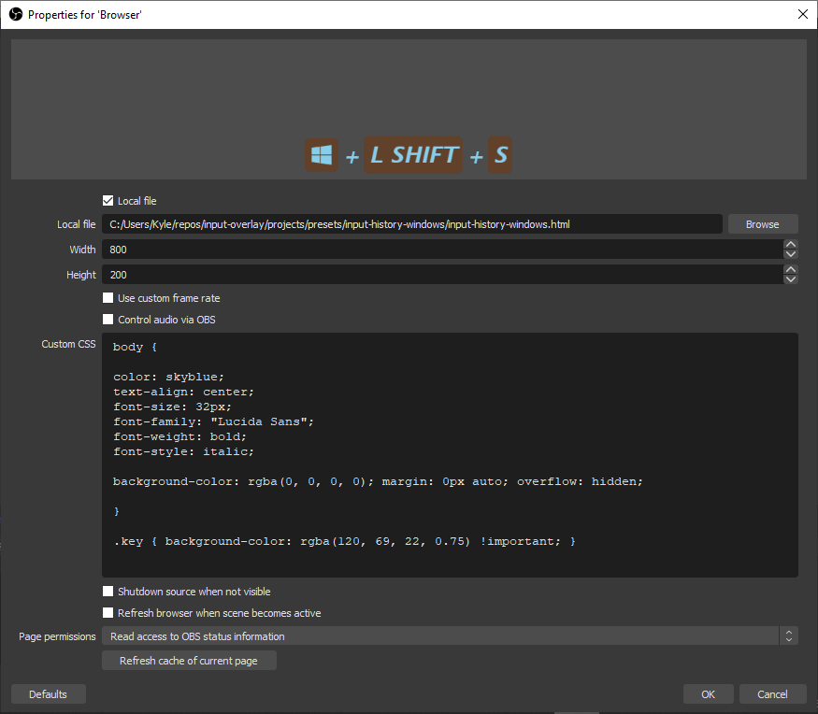Enable Control audio via OBS
Viewport: 818px width, 714px height.
(108, 319)
